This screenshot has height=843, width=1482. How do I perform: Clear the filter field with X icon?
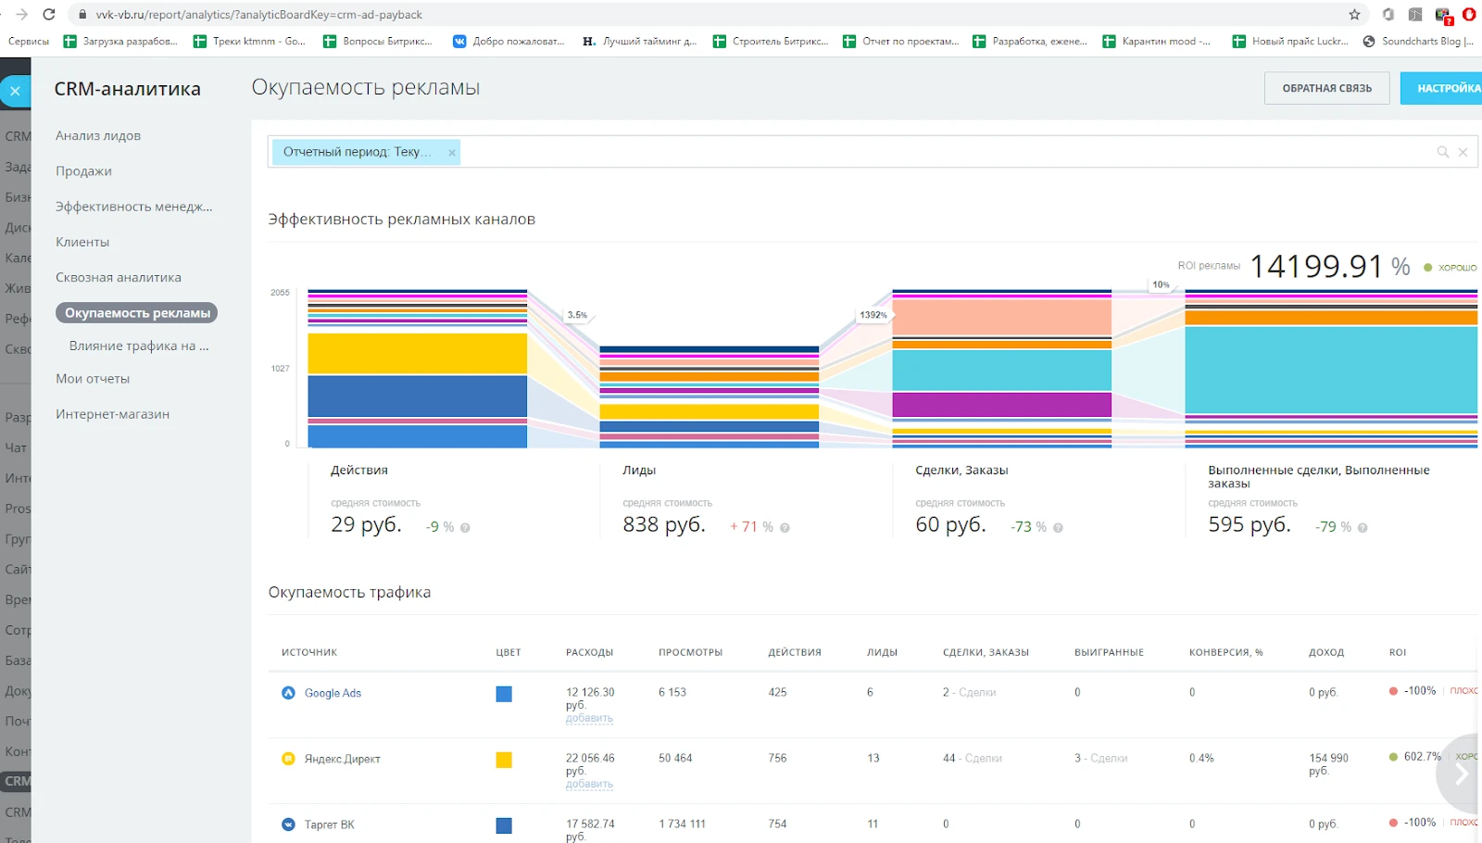[1463, 152]
